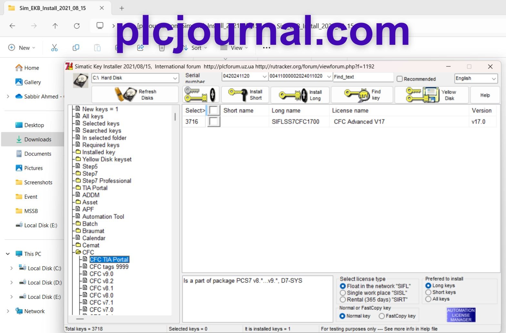506x333 pixels.
Task: Select Single work place SISL license
Action: click(x=343, y=293)
